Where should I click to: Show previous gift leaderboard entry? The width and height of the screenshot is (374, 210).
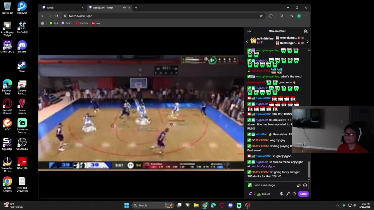pyautogui.click(x=247, y=42)
